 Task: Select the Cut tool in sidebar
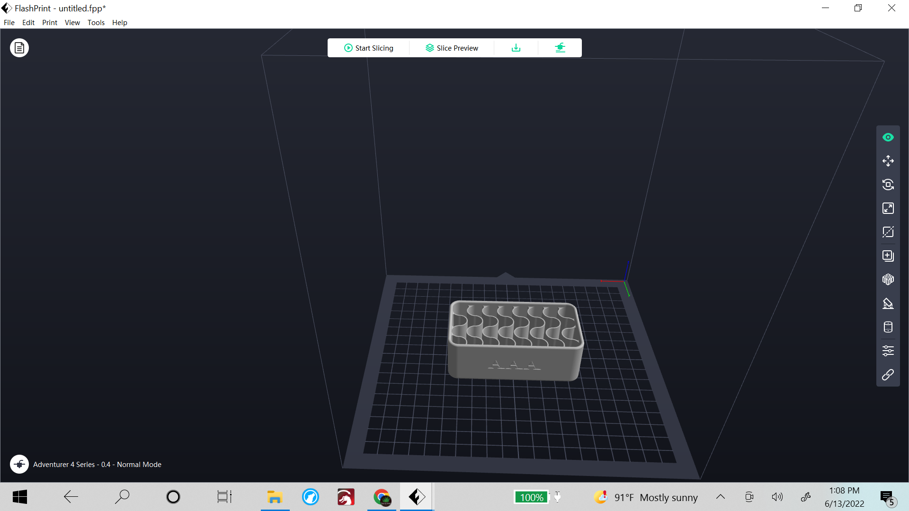[888, 232]
